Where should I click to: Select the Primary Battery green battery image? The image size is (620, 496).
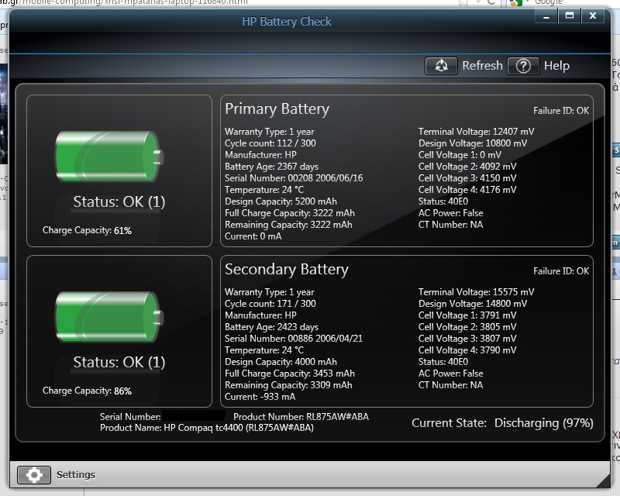coord(109,157)
